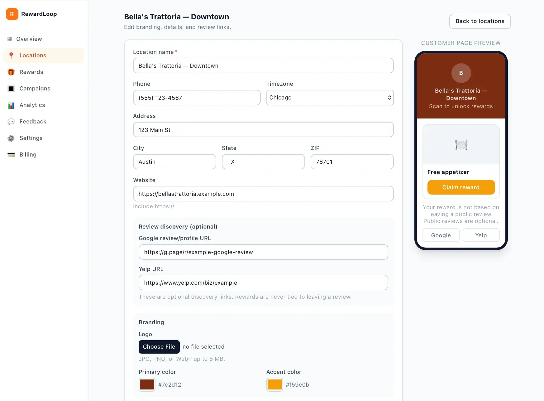Open Settings in sidebar
This screenshot has width=544, height=401.
[x=43, y=138]
